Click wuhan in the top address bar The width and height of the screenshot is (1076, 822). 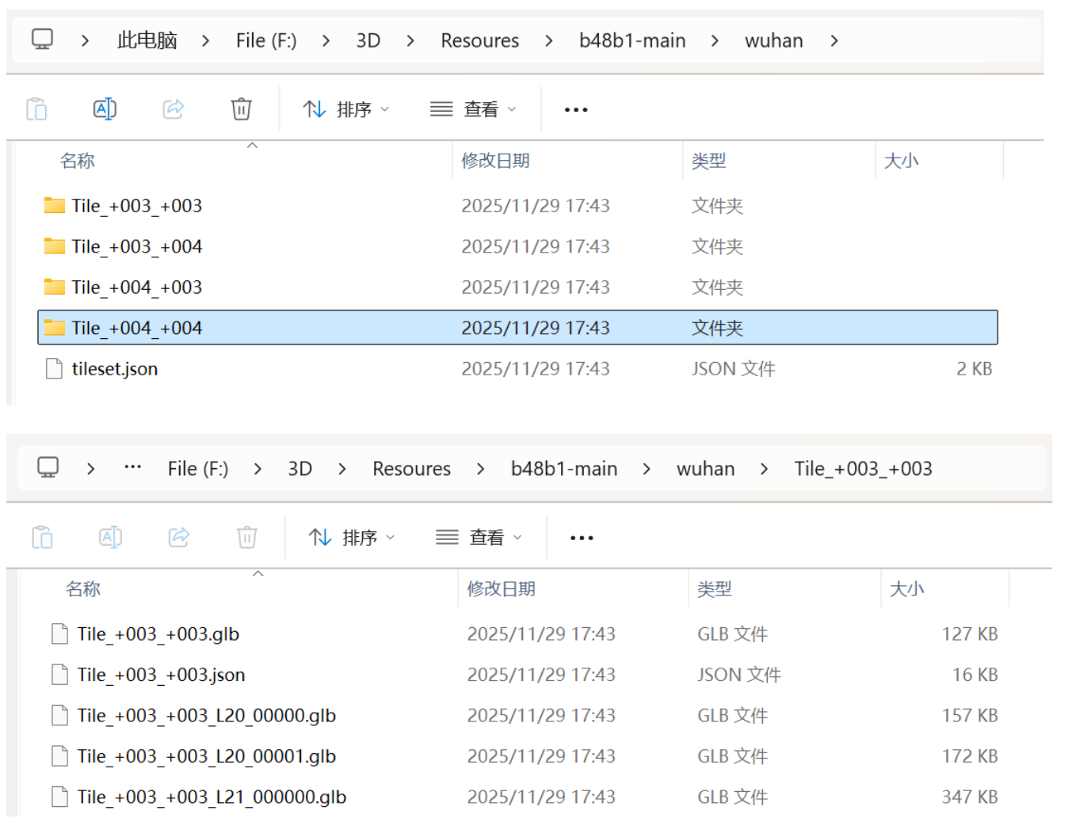tap(774, 40)
